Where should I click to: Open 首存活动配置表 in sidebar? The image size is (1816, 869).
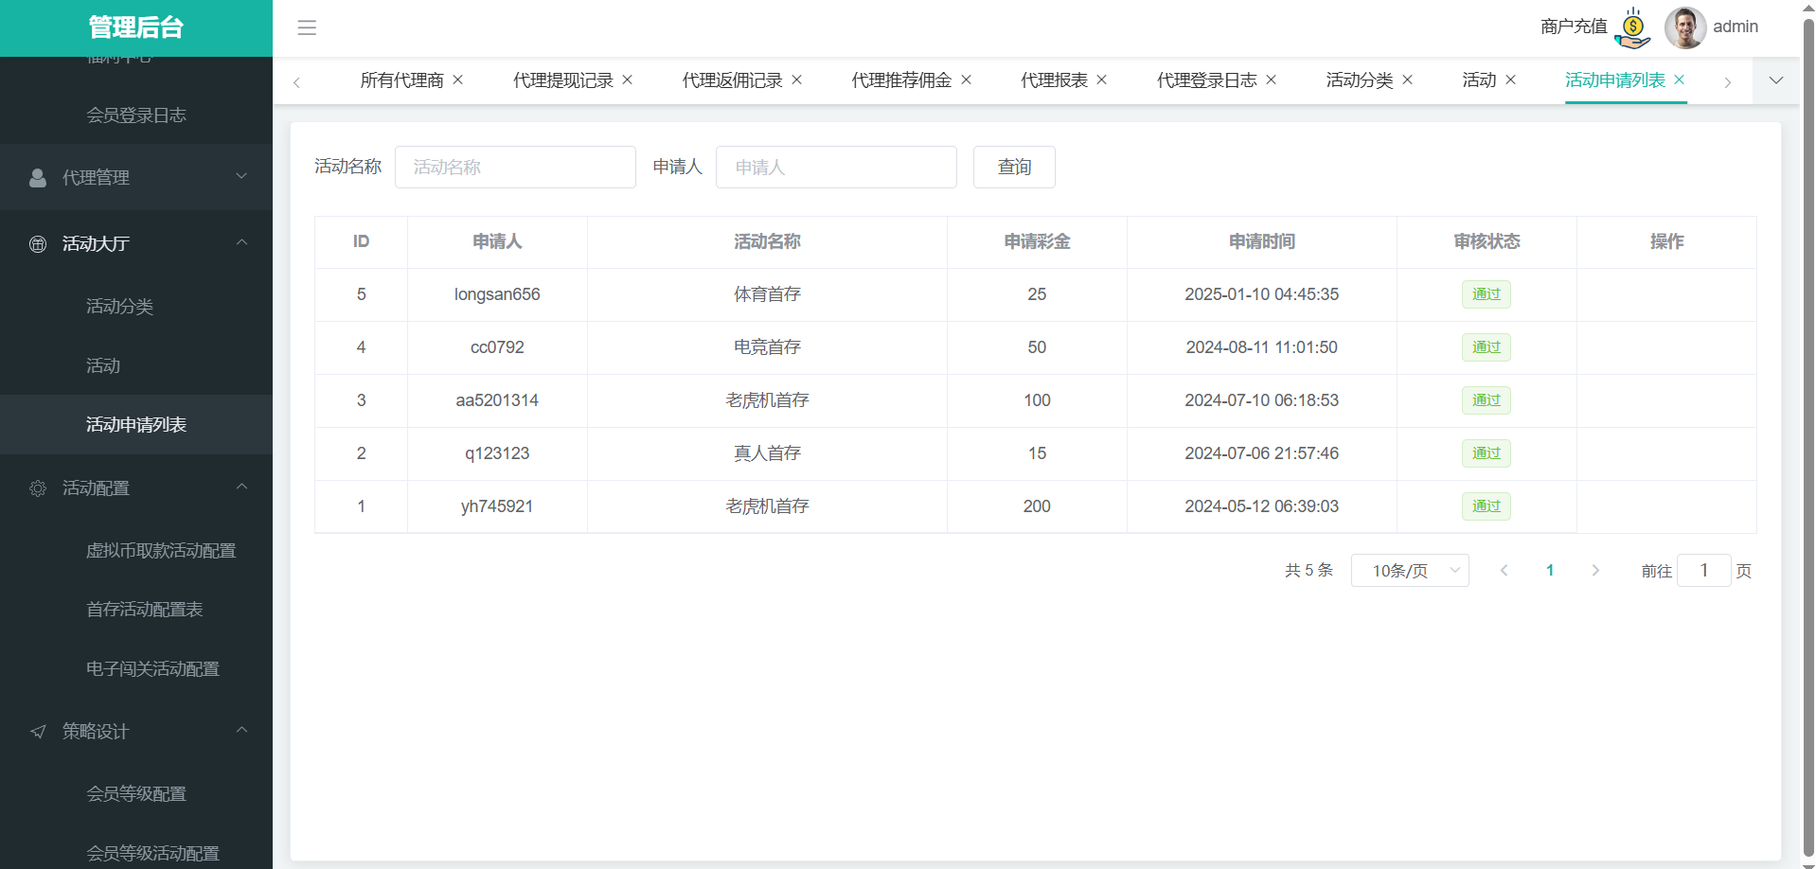coord(145,610)
